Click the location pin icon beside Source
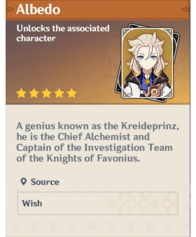Viewport: 196px width, 237px height. point(23,182)
